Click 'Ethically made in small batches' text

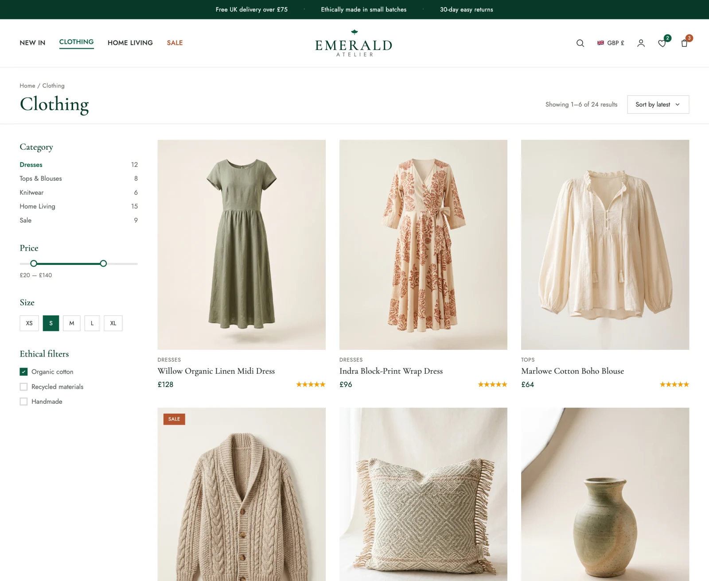tap(363, 9)
